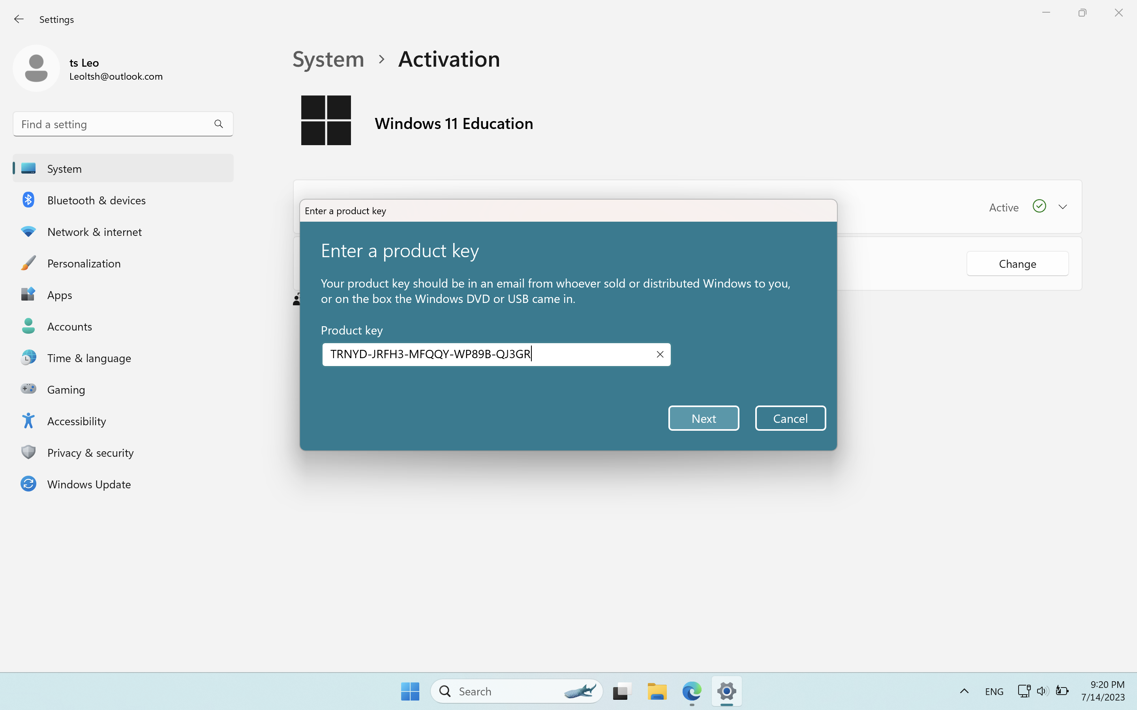1137x710 pixels.
Task: Click the Task View icon on taskbar
Action: [x=621, y=691]
